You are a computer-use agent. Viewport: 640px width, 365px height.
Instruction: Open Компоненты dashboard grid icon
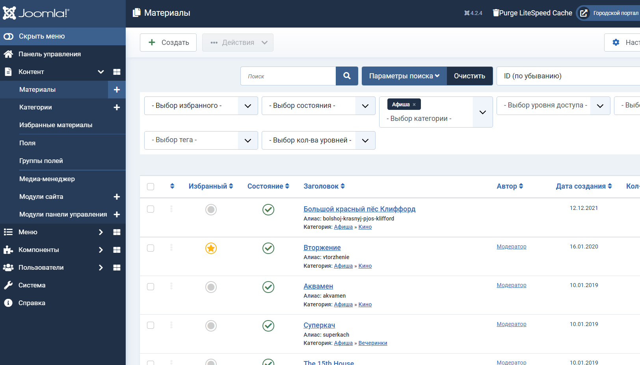coord(117,250)
